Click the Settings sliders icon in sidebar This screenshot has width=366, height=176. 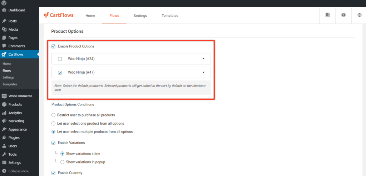point(4,162)
